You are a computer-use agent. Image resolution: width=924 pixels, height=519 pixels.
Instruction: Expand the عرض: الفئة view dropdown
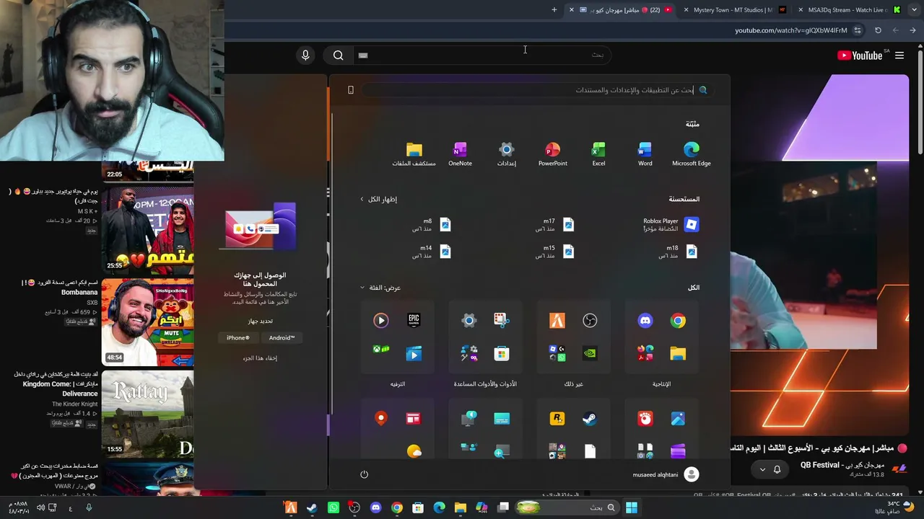pyautogui.click(x=380, y=288)
